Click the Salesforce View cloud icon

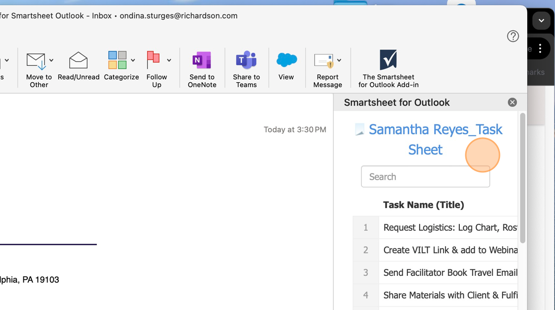286,60
